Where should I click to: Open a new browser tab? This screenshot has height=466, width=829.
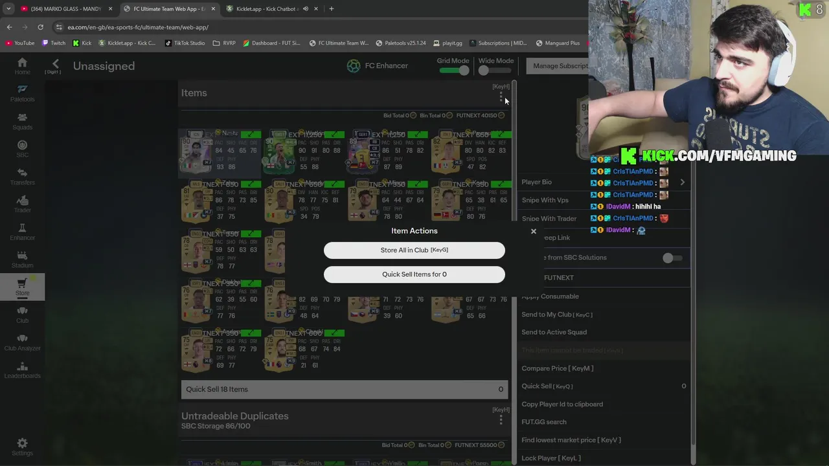point(331,8)
